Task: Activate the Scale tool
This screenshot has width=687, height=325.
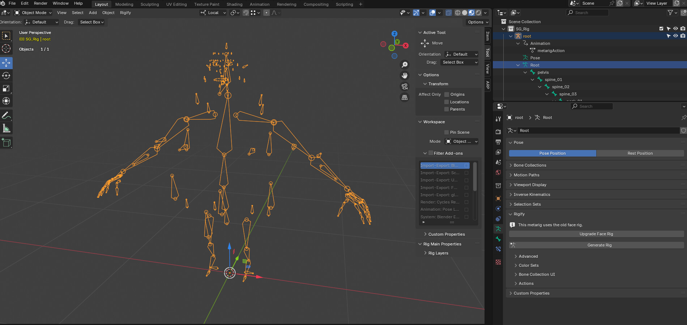Action: point(6,88)
